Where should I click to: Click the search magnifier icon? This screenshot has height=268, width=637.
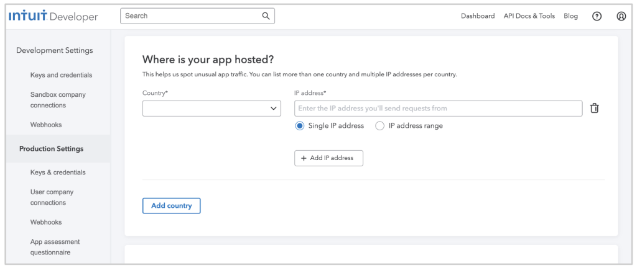point(266,16)
